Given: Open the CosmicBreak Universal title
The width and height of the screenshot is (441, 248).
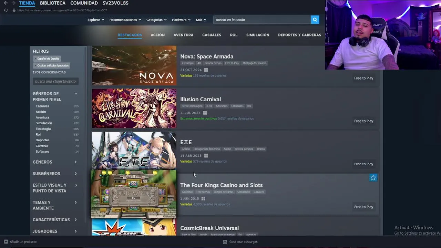Looking at the screenshot, I should tap(209, 228).
